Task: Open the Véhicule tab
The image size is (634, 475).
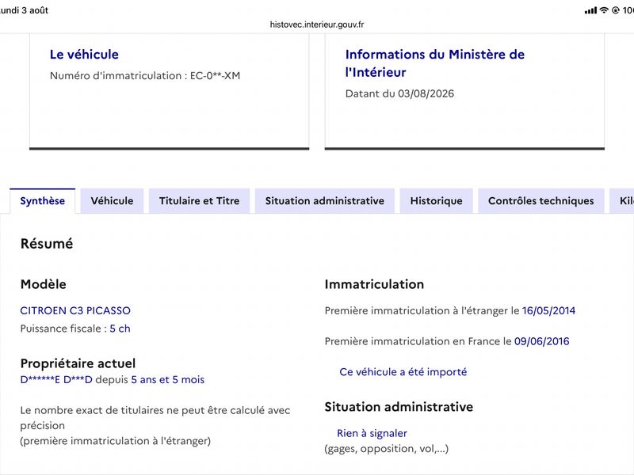Action: pyautogui.click(x=112, y=201)
